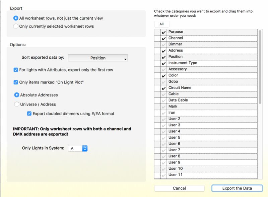This screenshot has height=197, width=268.
Task: Click Export the Data button
Action: [237, 188]
